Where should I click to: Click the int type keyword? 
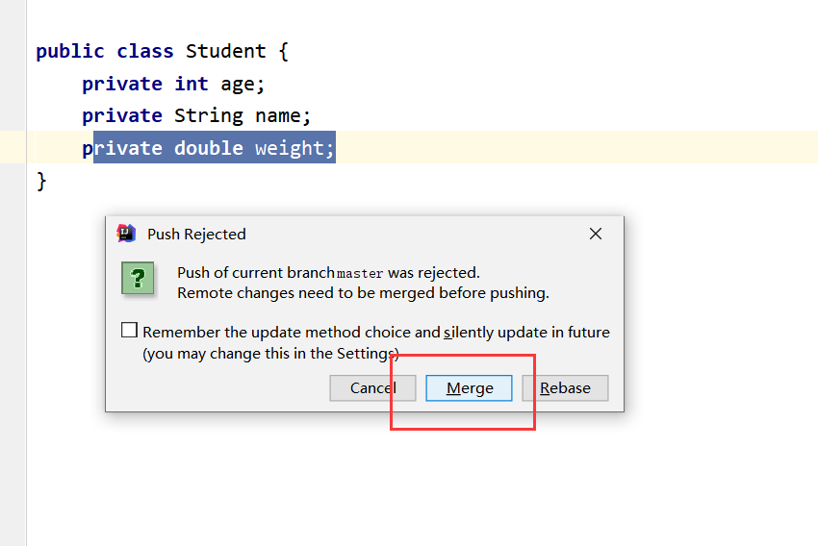[192, 84]
